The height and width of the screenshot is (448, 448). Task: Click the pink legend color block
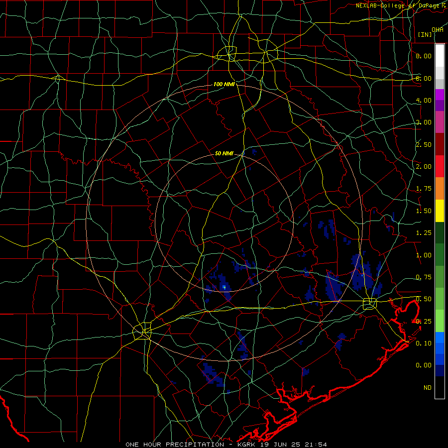(440, 122)
